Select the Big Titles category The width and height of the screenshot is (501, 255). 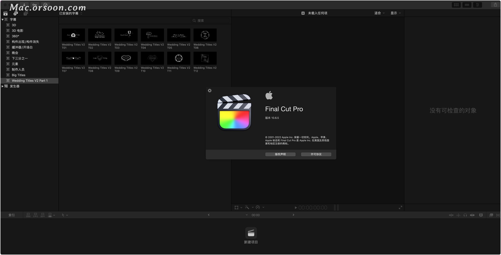point(29,75)
